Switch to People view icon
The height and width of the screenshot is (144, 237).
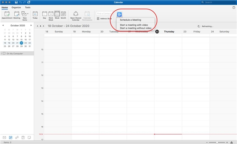17,138
